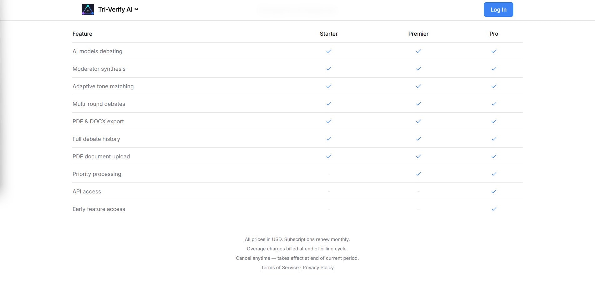Click the Pro checkmark for API access

coord(494,191)
